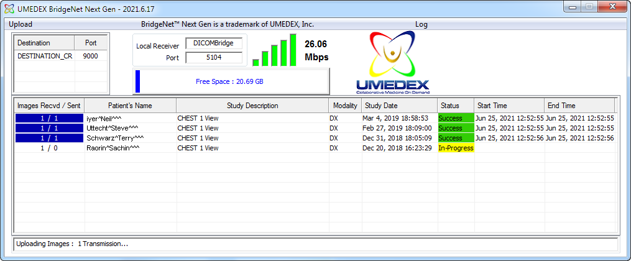Click the UMEDEX app icon in title bar
The image size is (631, 261).
[9, 8]
